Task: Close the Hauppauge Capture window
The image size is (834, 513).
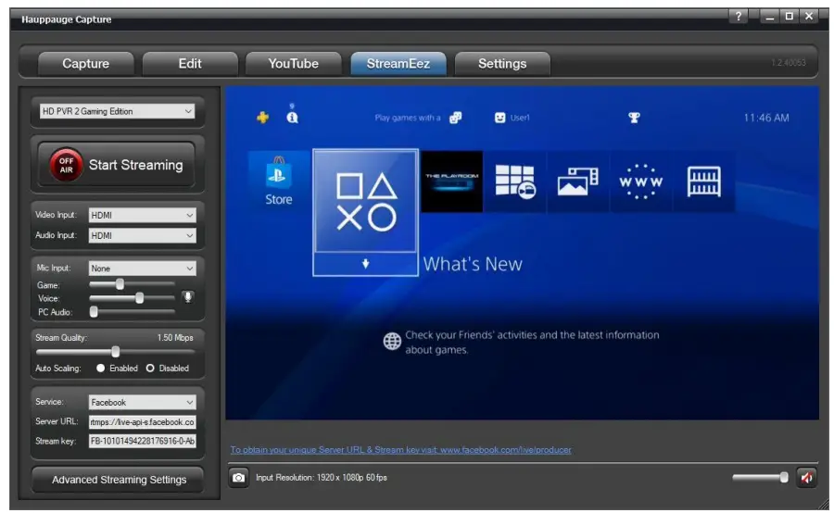Action: click(x=809, y=17)
